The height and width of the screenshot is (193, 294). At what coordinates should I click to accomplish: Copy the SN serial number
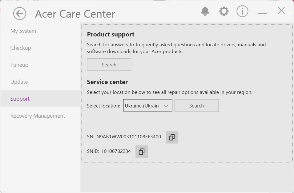[172, 137]
